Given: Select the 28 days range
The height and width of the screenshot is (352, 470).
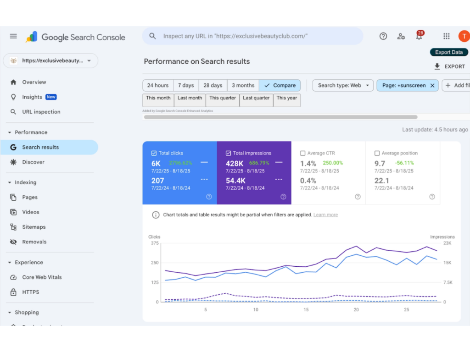Looking at the screenshot, I should pos(213,85).
